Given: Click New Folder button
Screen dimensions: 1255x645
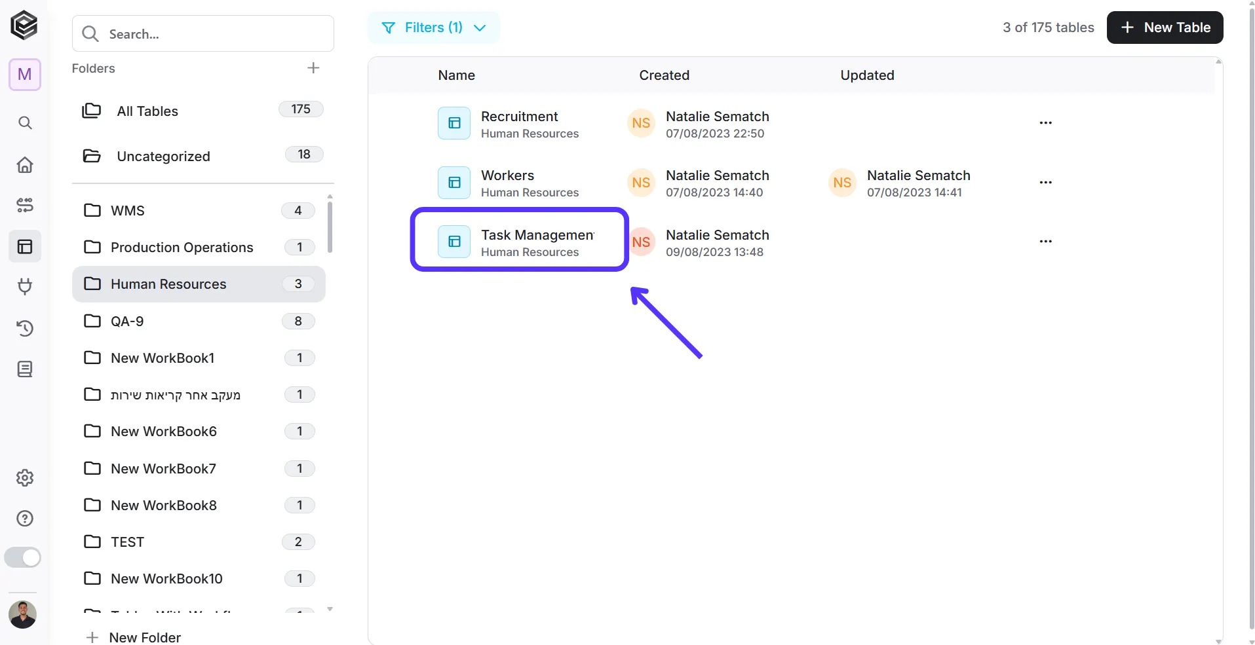Looking at the screenshot, I should [134, 637].
